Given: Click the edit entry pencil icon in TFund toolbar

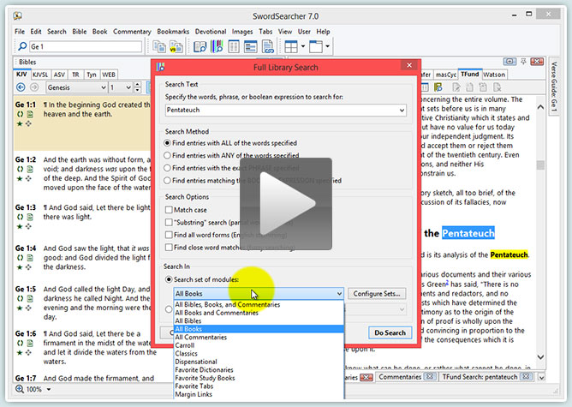Looking at the screenshot, I should 456,87.
